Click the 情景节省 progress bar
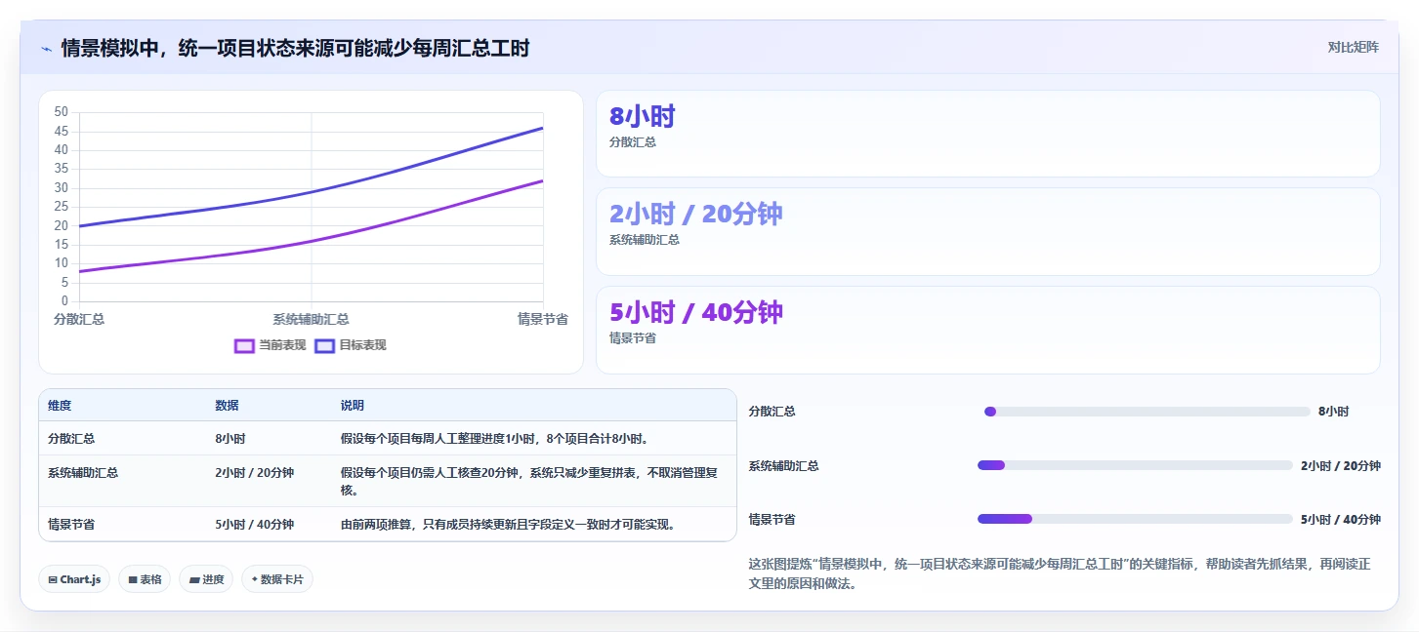The height and width of the screenshot is (632, 1419). point(1135,519)
